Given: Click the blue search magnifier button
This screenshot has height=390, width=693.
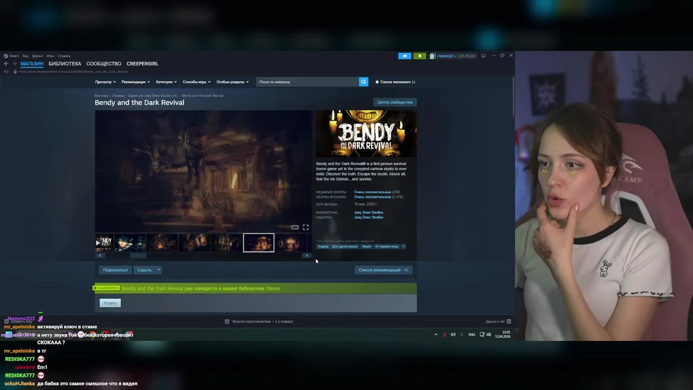Looking at the screenshot, I should coord(363,82).
